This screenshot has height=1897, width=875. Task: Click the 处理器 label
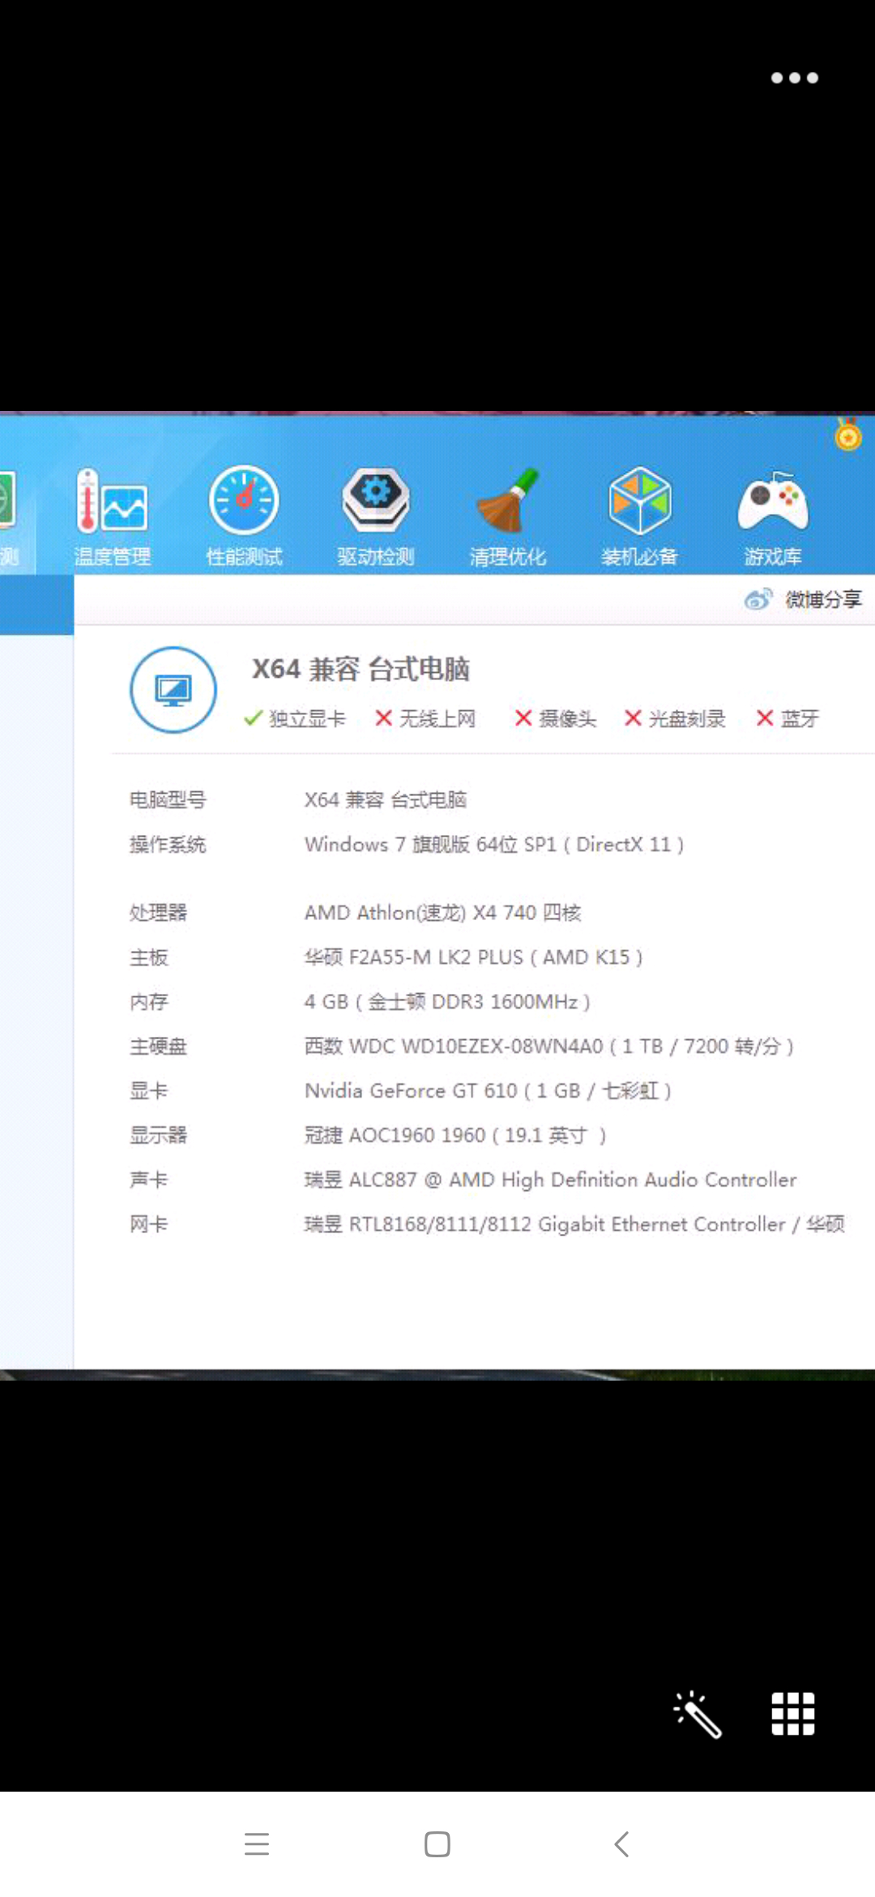click(x=158, y=913)
